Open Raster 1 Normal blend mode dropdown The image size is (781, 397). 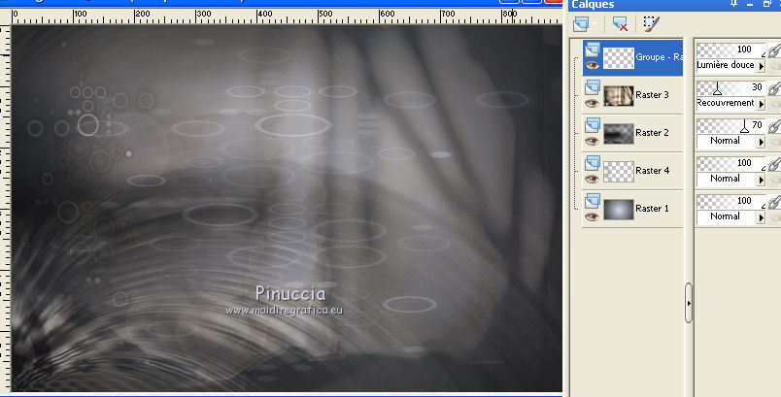click(761, 216)
